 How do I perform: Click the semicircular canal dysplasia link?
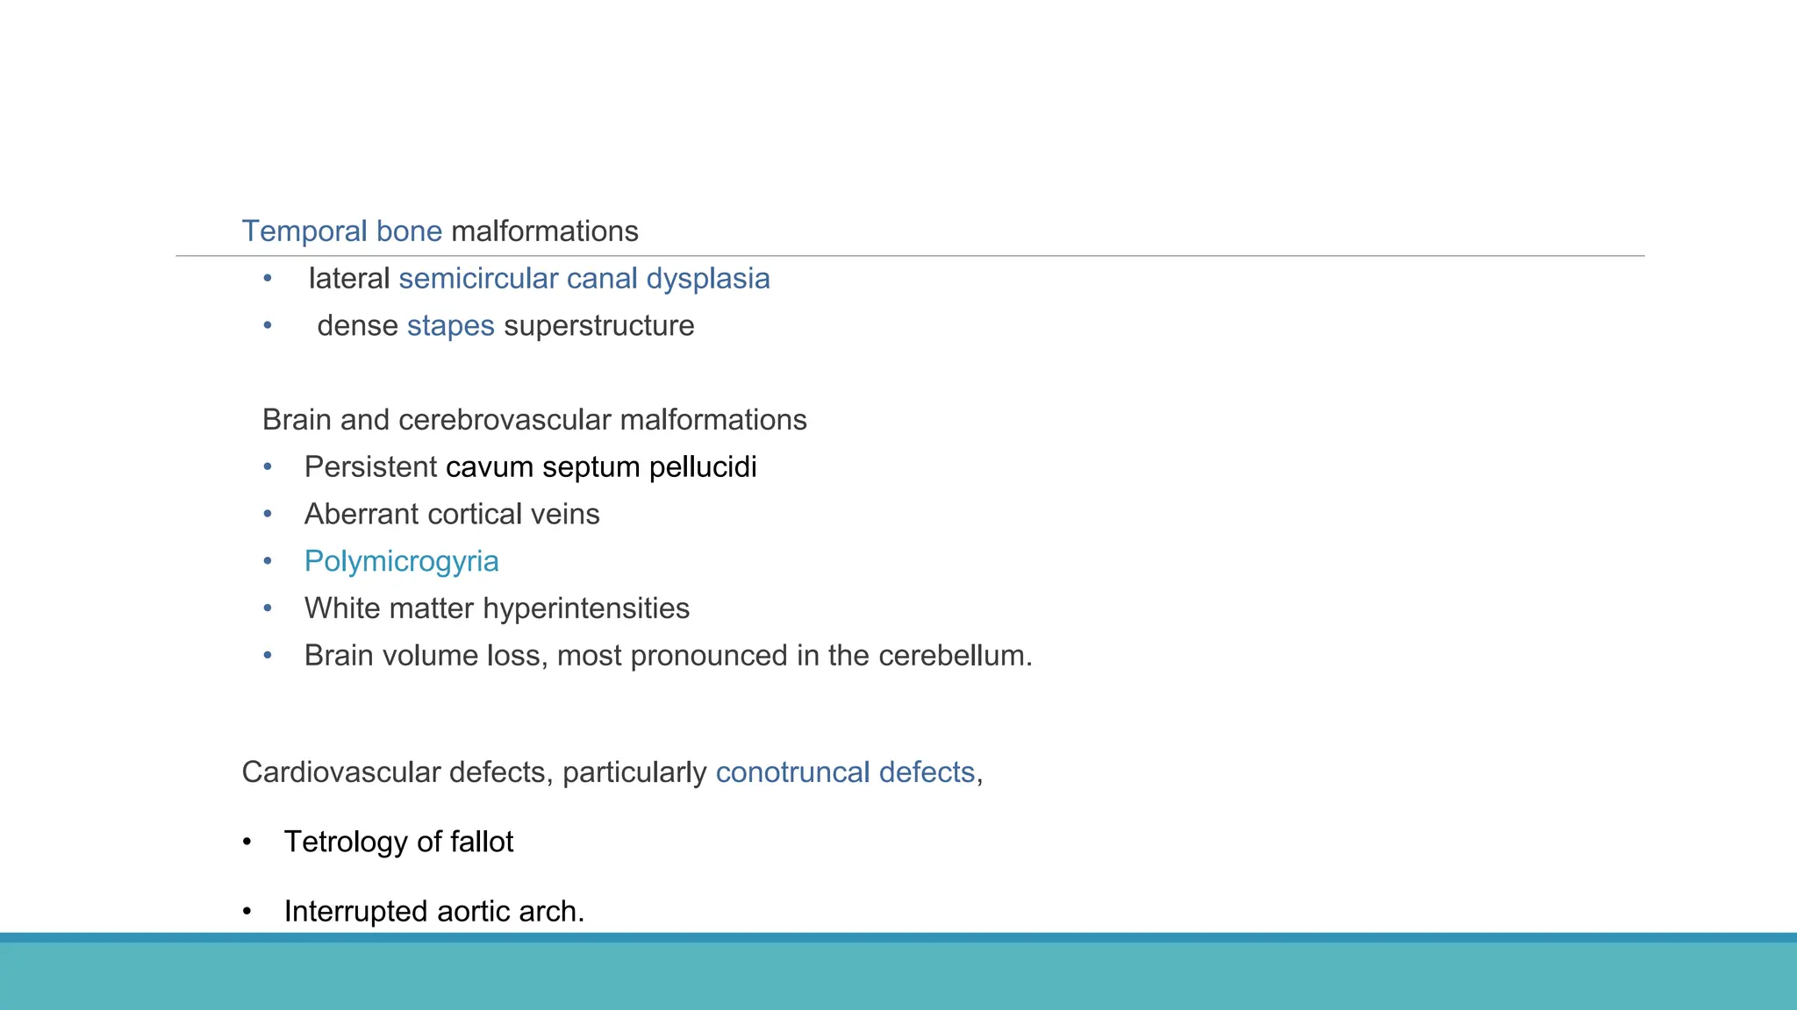pyautogui.click(x=583, y=279)
